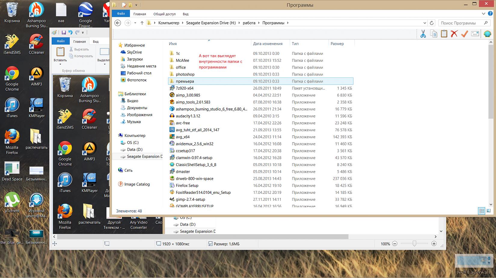Open the Общий доступ ribbon tab
The height and width of the screenshot is (278, 496).
coord(164,14)
